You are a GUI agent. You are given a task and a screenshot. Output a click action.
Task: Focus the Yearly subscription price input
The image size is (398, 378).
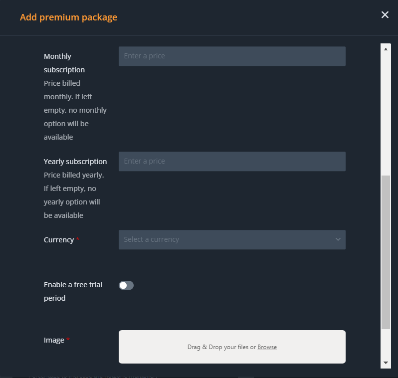coord(231,162)
